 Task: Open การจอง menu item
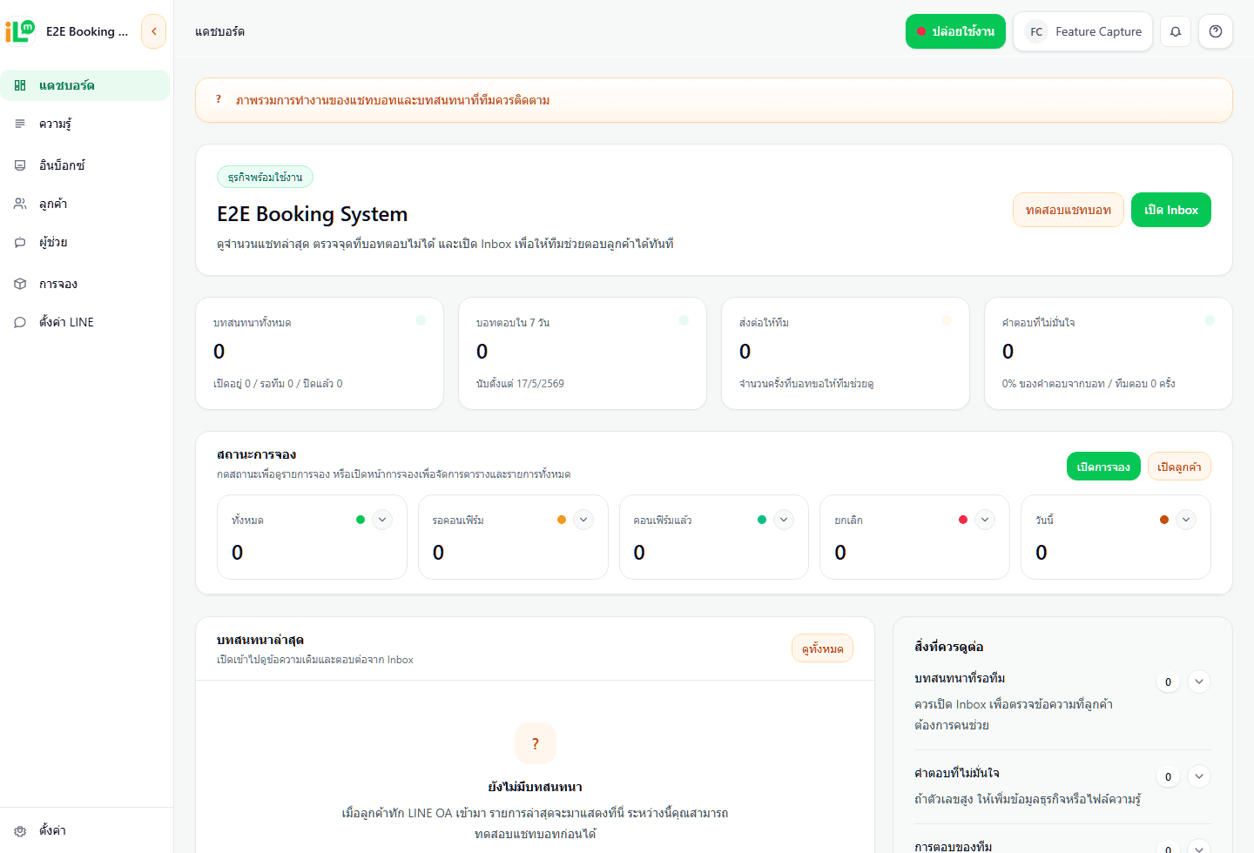click(x=84, y=284)
